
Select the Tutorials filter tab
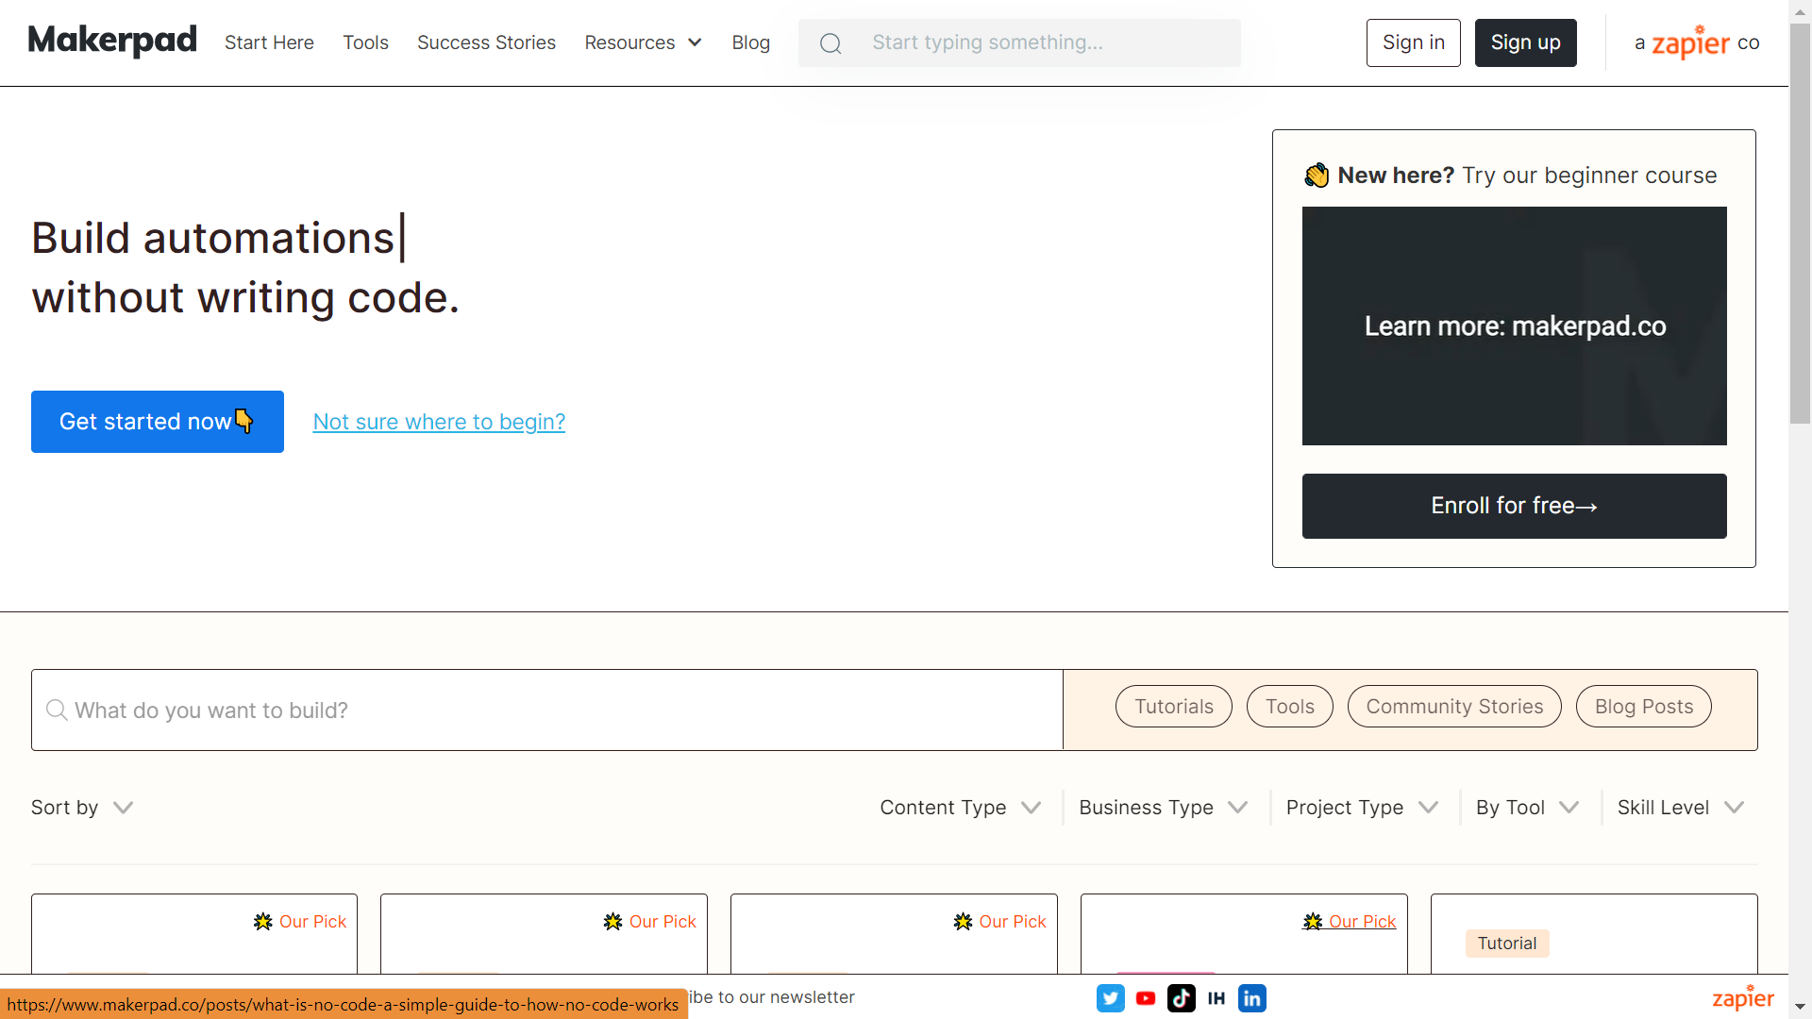coord(1172,706)
